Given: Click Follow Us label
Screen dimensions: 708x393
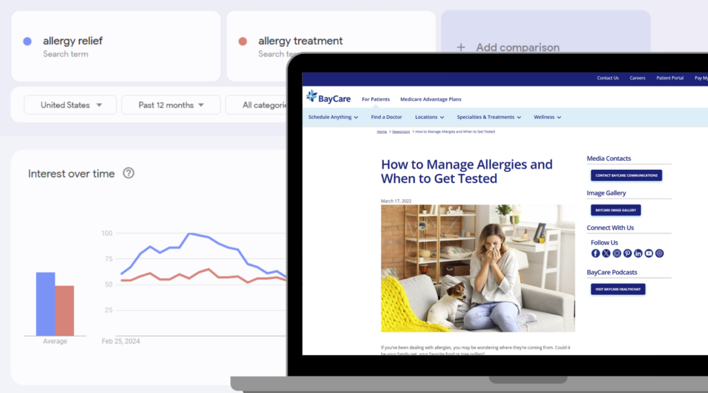Looking at the screenshot, I should (604, 242).
